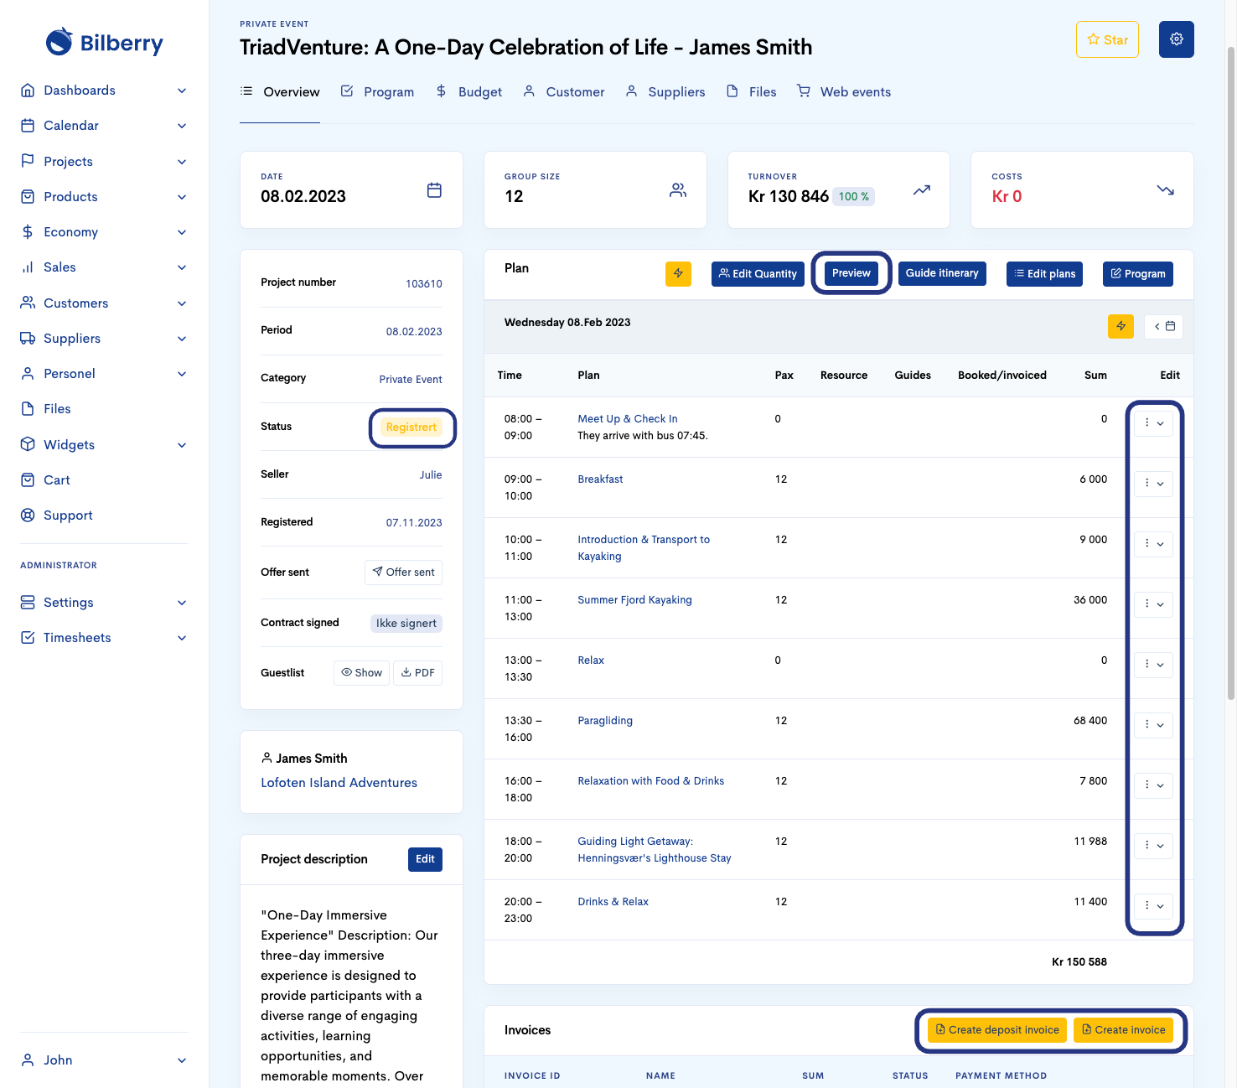This screenshot has height=1088, width=1237.
Task: Click the Registrert status badge
Action: (x=411, y=427)
